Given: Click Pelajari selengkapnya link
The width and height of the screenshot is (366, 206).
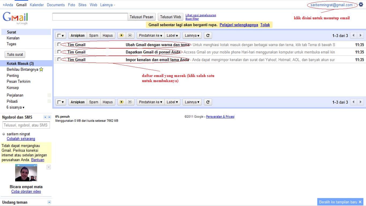Looking at the screenshot, I should coord(239,25).
